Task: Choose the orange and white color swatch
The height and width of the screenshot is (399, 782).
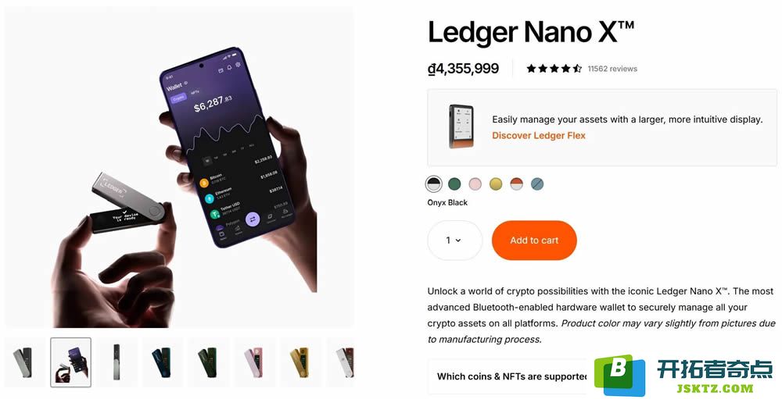Action: 516,183
